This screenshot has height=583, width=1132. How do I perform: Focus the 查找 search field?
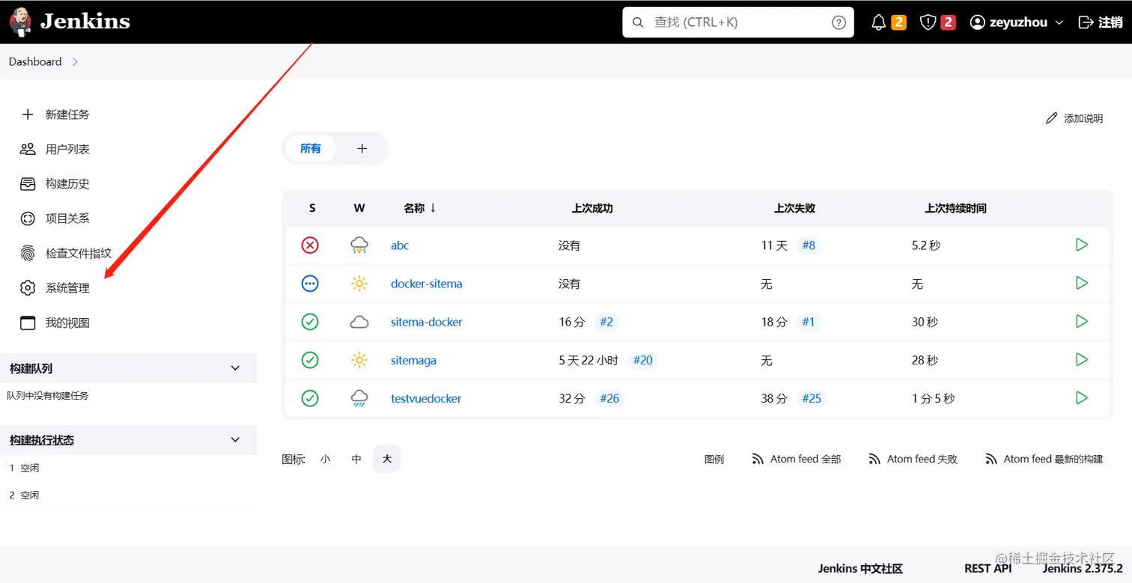738,22
